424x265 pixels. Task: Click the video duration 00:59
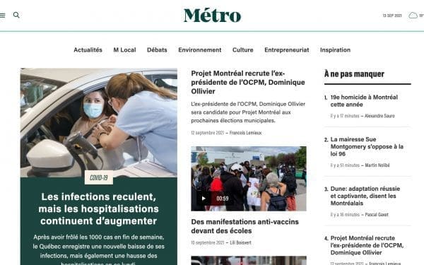(x=223, y=199)
